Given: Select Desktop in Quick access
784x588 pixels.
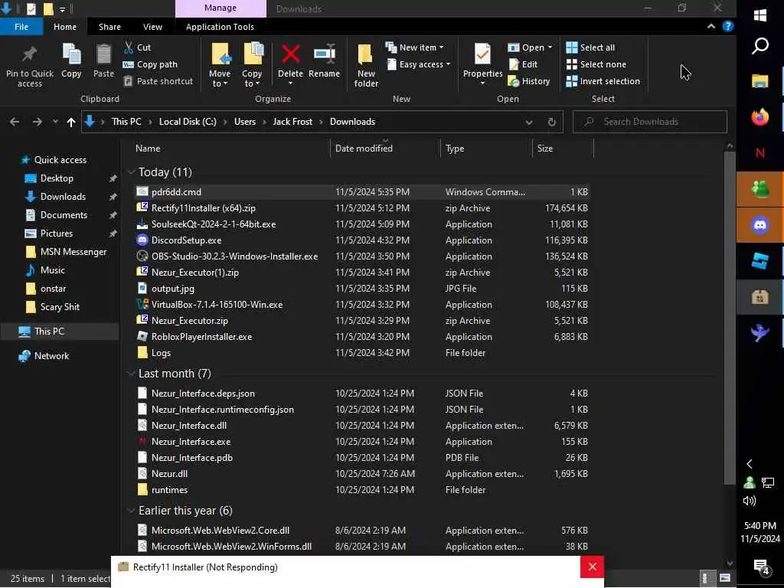Looking at the screenshot, I should [x=57, y=178].
